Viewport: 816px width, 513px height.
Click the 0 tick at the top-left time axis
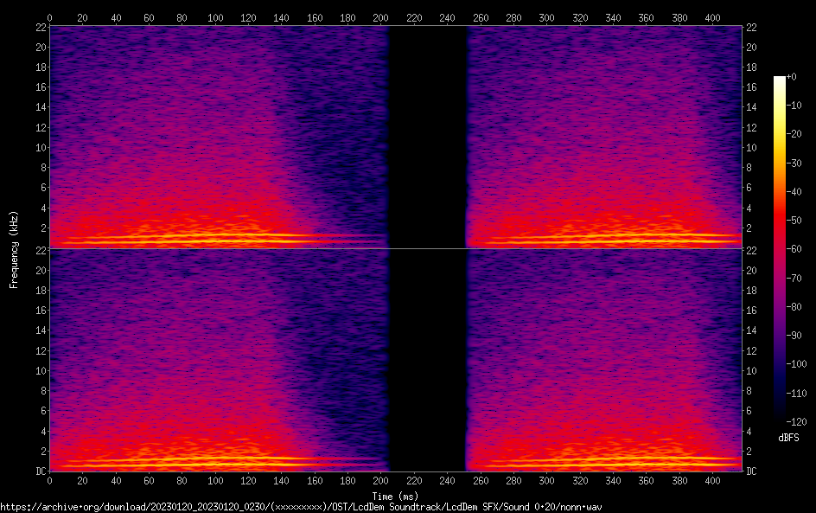point(50,17)
